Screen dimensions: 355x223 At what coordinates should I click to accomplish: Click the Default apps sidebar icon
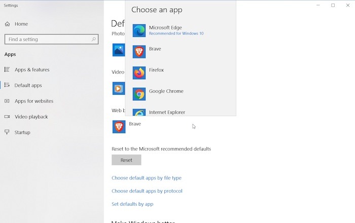7,85
